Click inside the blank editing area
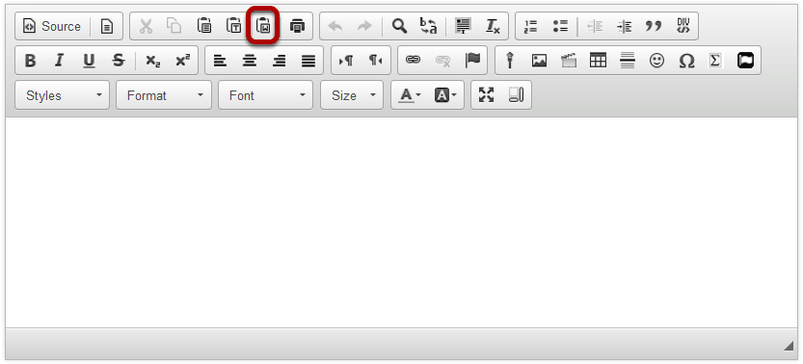The height and width of the screenshot is (364, 803). [x=401, y=222]
